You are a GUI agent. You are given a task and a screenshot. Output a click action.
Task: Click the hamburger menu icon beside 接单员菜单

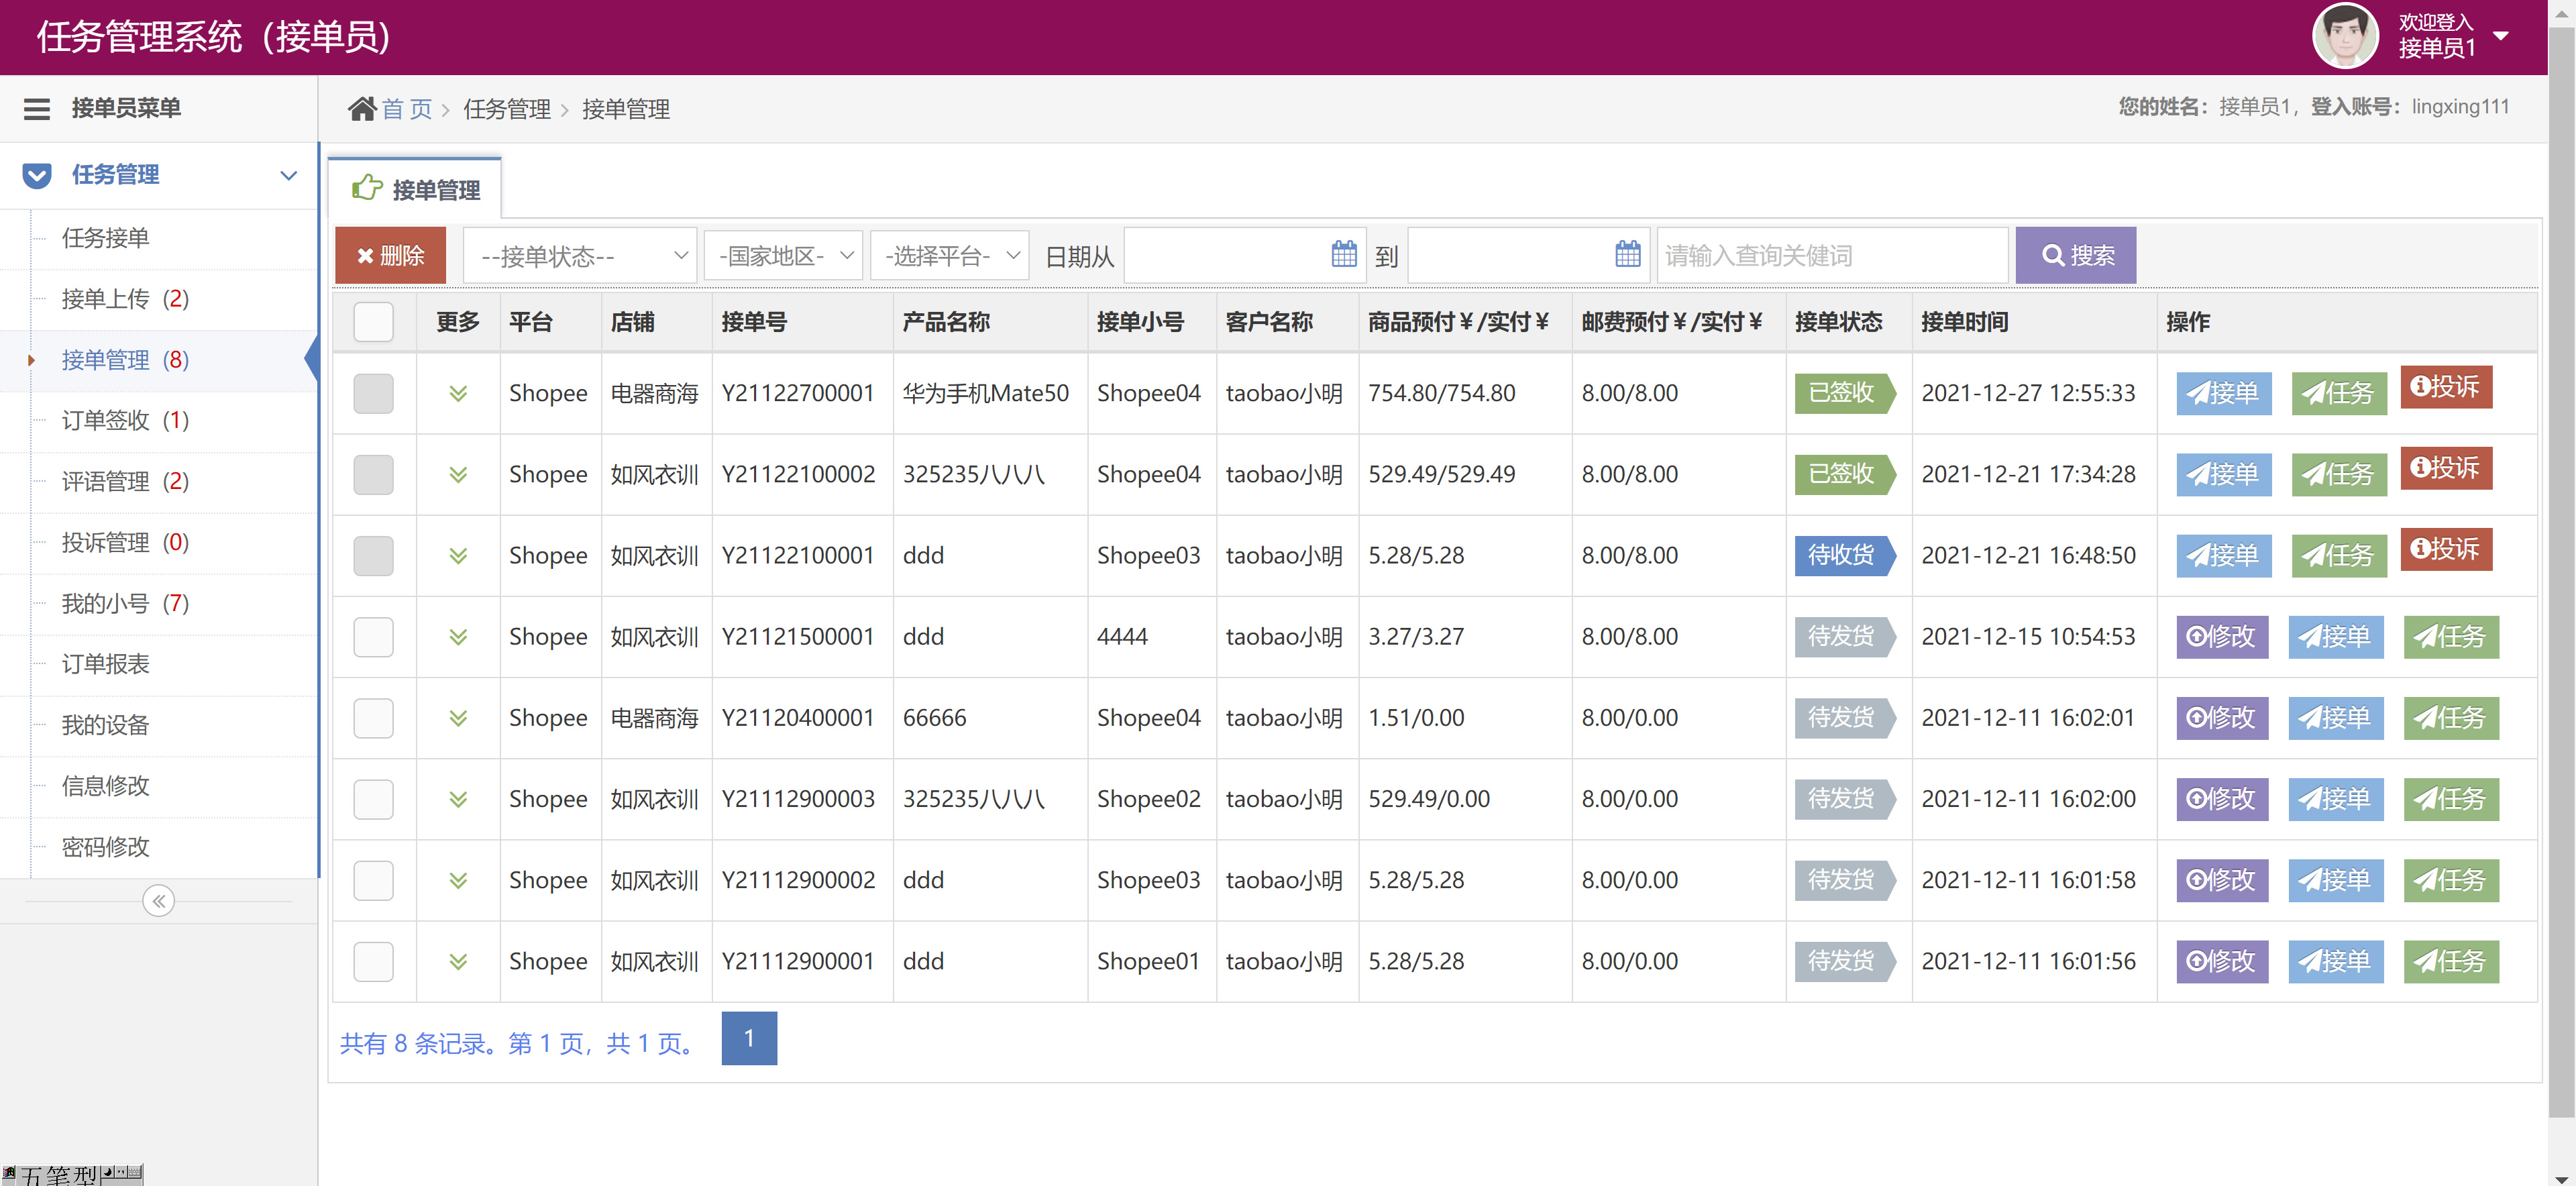coord(37,108)
